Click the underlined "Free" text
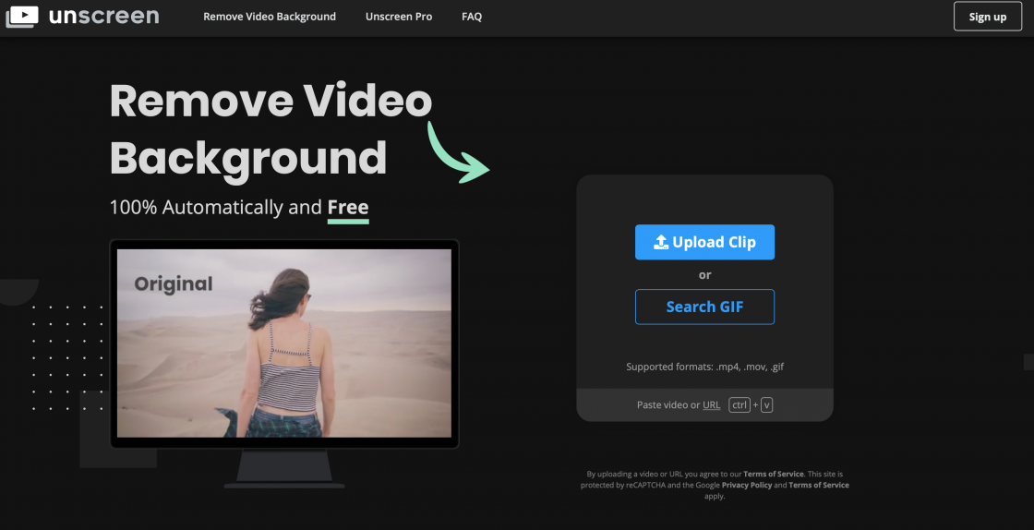 click(x=348, y=208)
